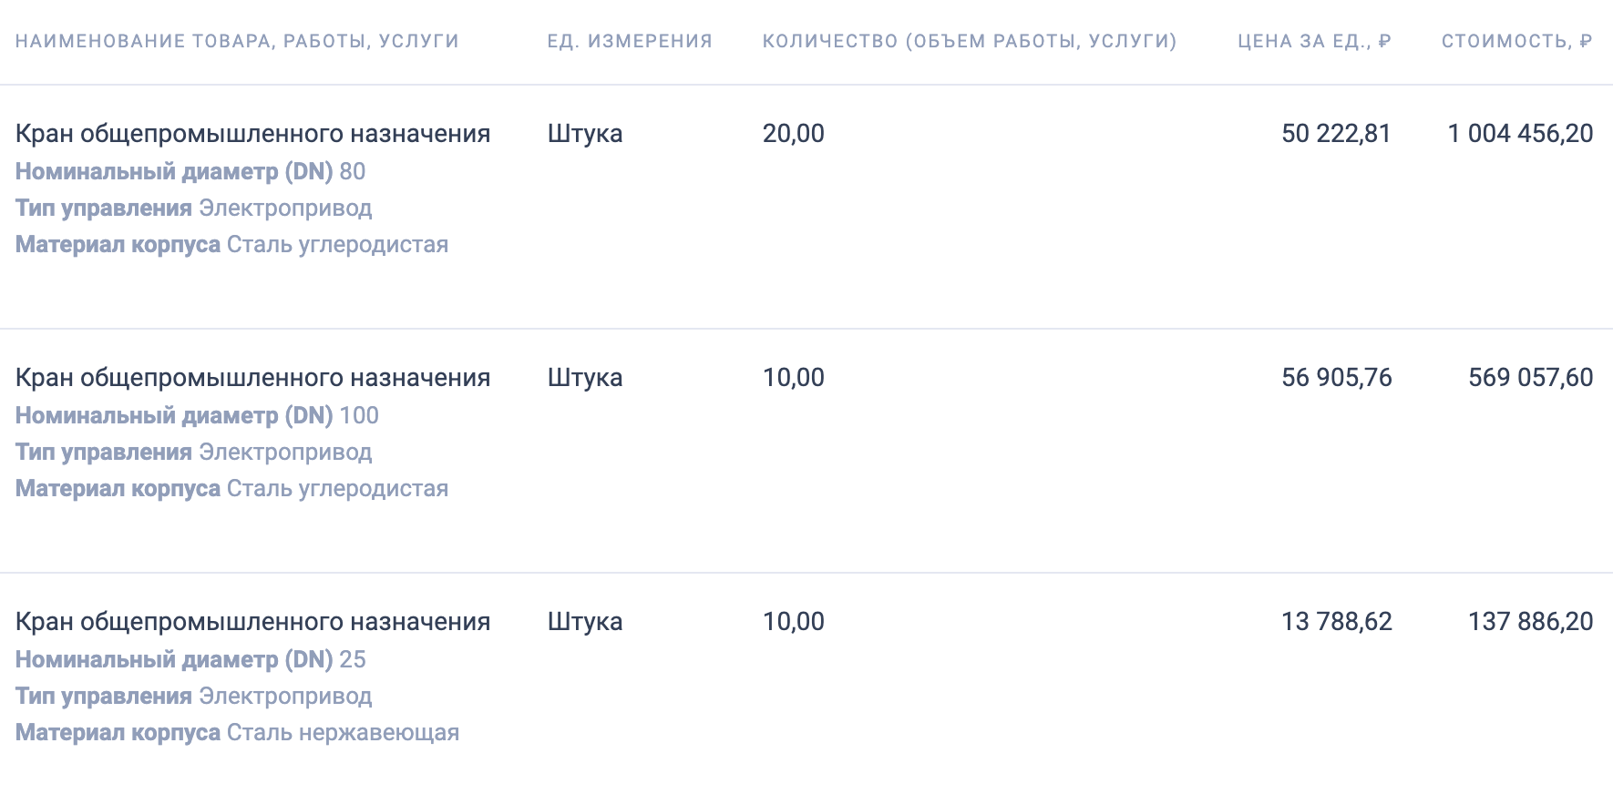Click the quantity 20,00 cell
The height and width of the screenshot is (794, 1613).
tap(793, 134)
